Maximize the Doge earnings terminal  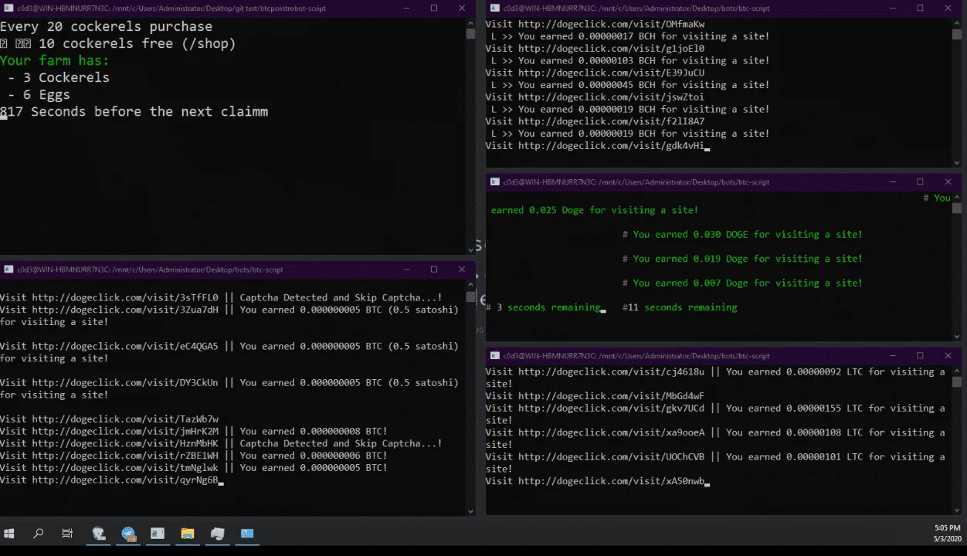coord(920,182)
